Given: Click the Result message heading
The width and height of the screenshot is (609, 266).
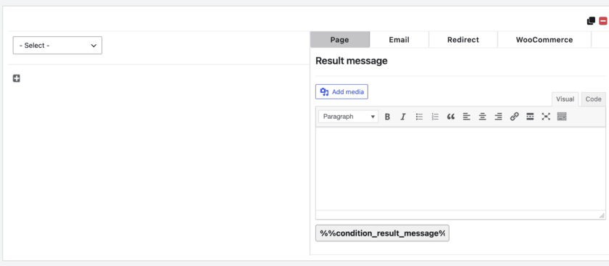Looking at the screenshot, I should coord(352,61).
